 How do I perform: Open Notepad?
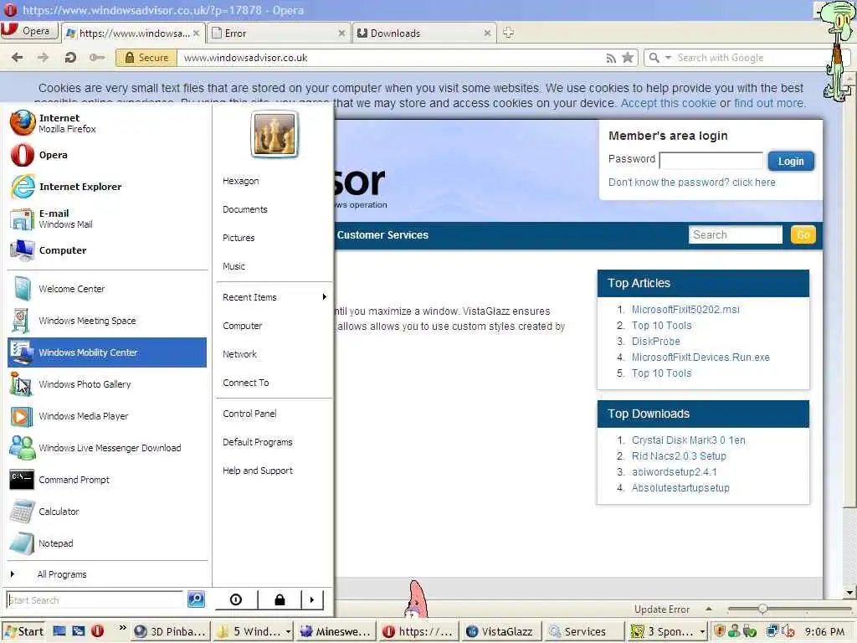pos(107,543)
